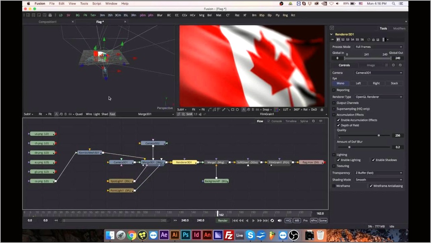Open the File menu

[52, 3]
